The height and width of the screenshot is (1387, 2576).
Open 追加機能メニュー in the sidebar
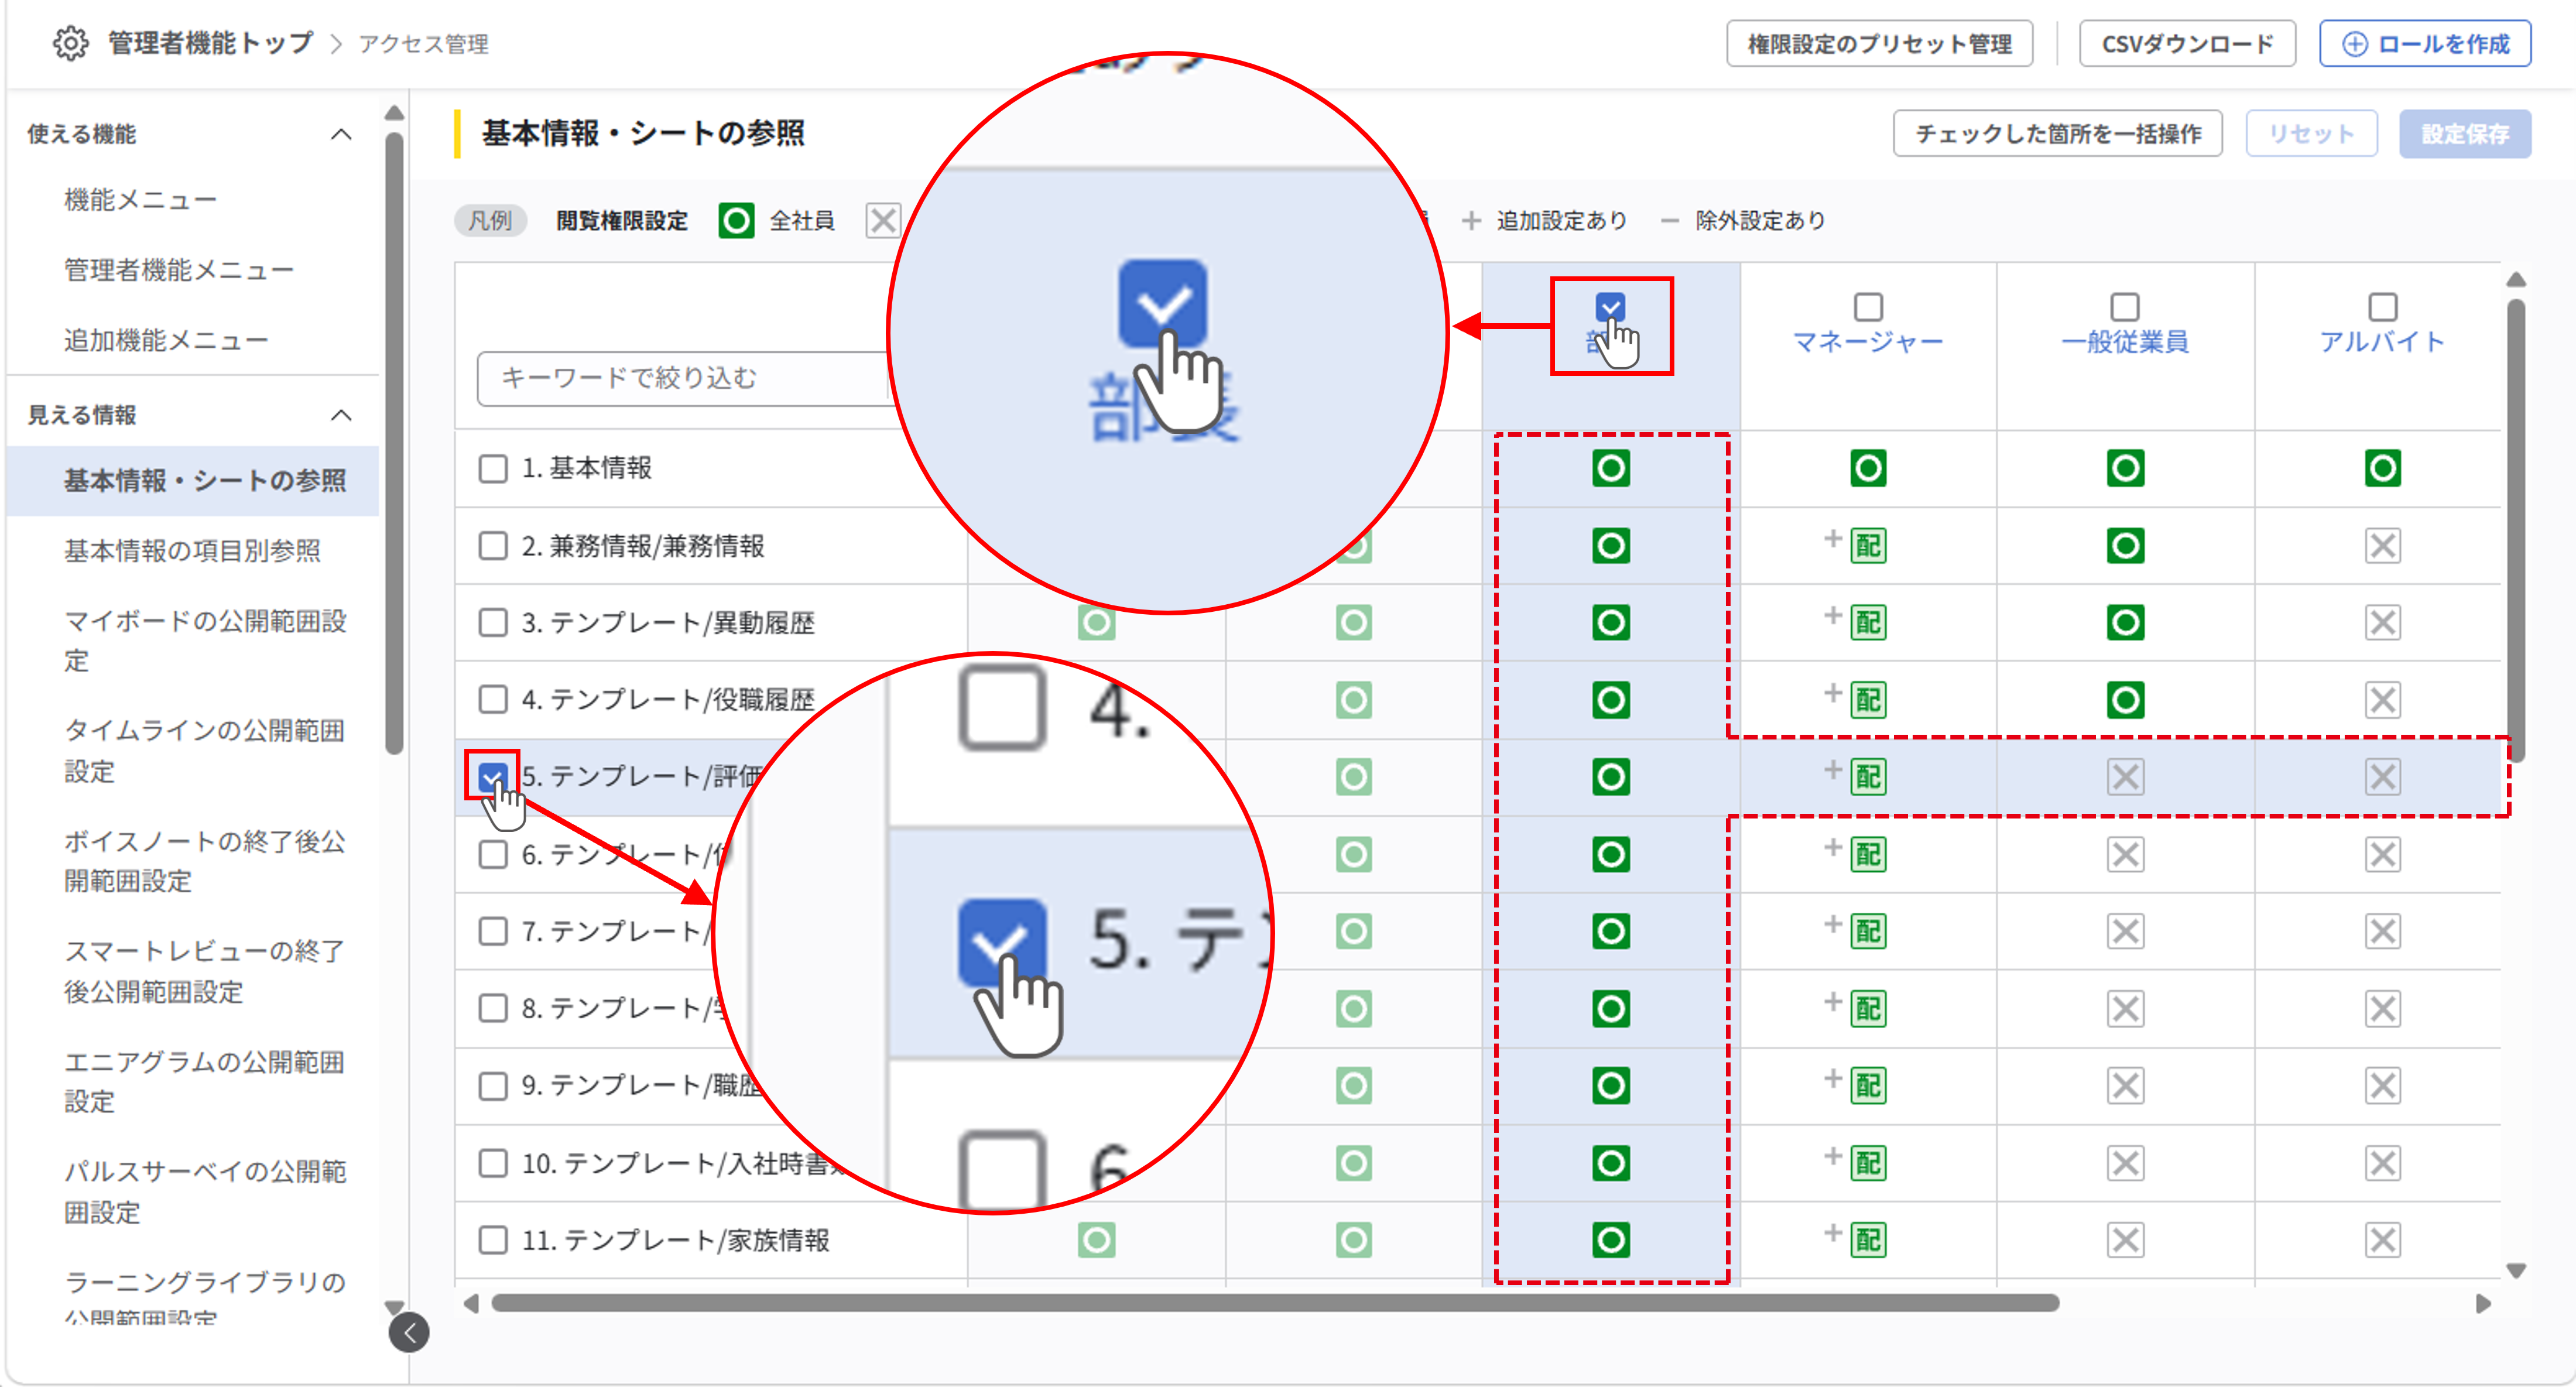pos(166,341)
